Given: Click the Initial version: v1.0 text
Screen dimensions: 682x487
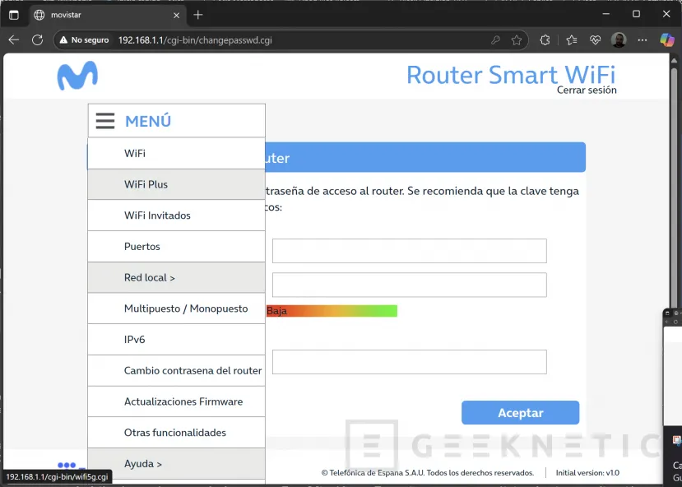Looking at the screenshot, I should (x=587, y=473).
